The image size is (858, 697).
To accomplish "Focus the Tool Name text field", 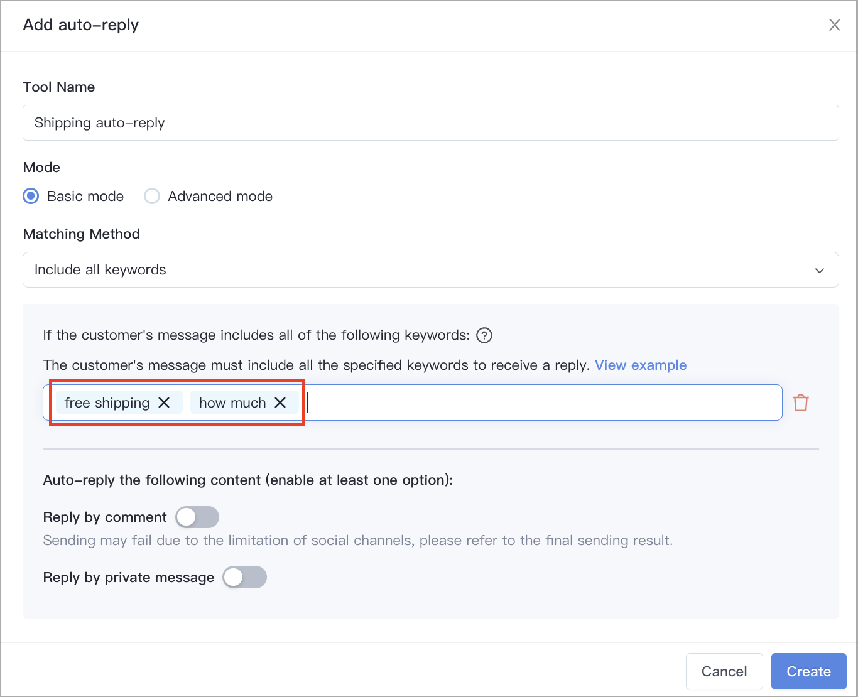I will point(431,122).
